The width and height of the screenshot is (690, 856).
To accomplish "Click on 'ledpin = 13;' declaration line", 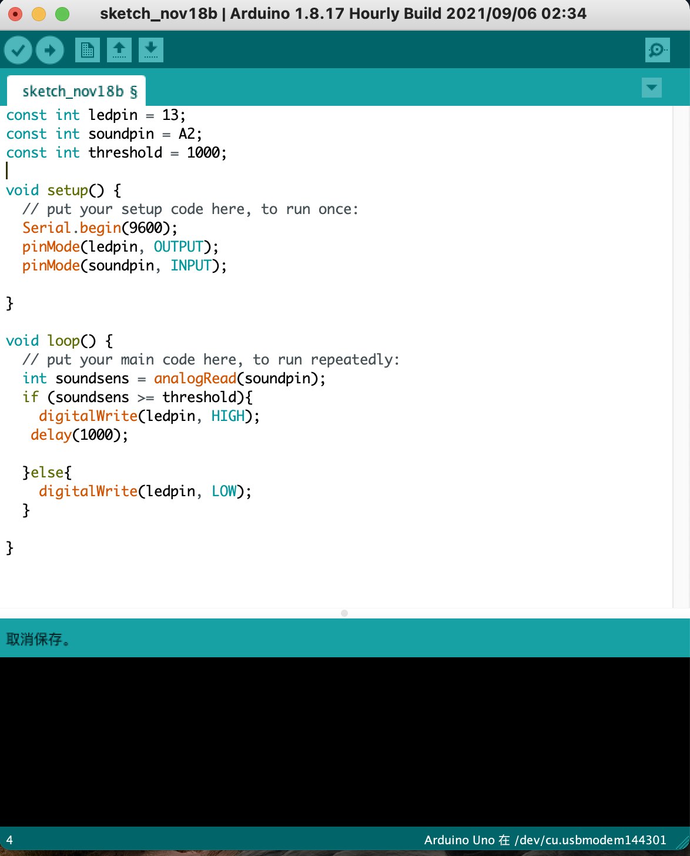I will (x=96, y=115).
